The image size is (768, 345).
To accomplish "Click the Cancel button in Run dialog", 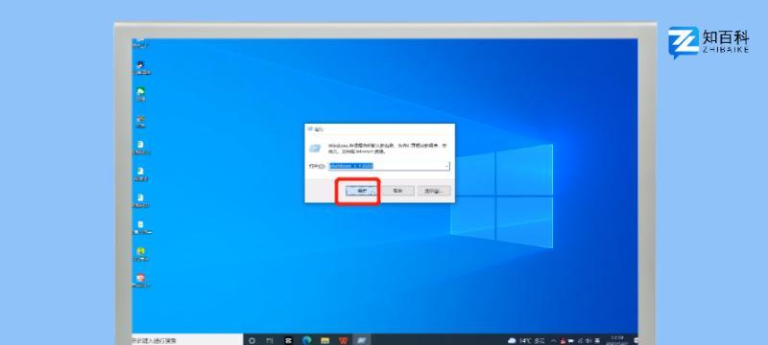I will pos(397,191).
